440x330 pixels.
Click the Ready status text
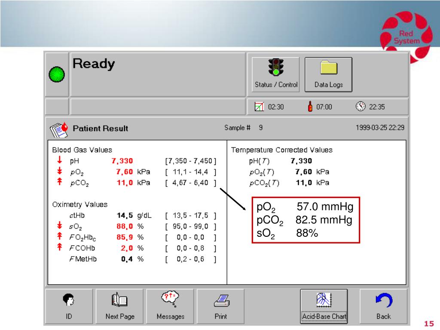pyautogui.click(x=93, y=64)
